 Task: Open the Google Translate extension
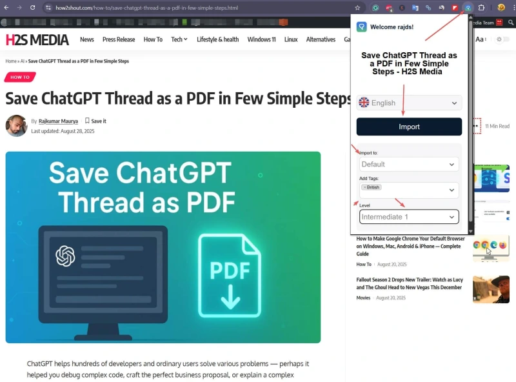pyautogui.click(x=415, y=8)
